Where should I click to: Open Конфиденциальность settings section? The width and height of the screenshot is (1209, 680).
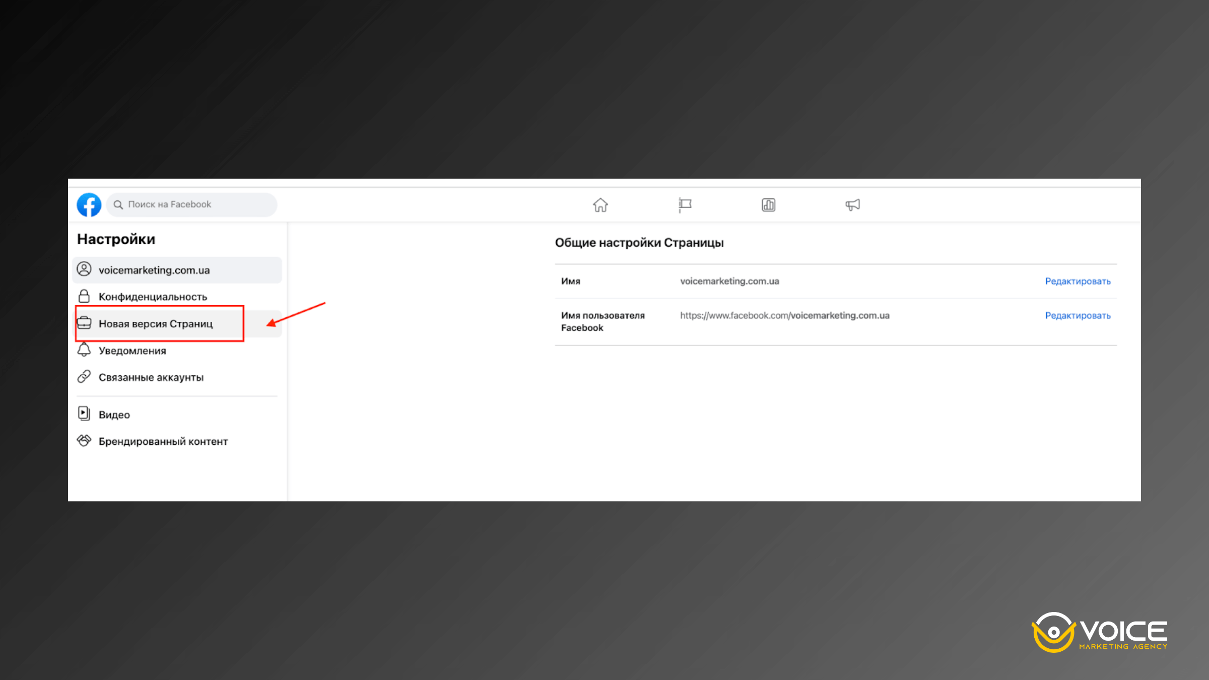click(x=153, y=297)
